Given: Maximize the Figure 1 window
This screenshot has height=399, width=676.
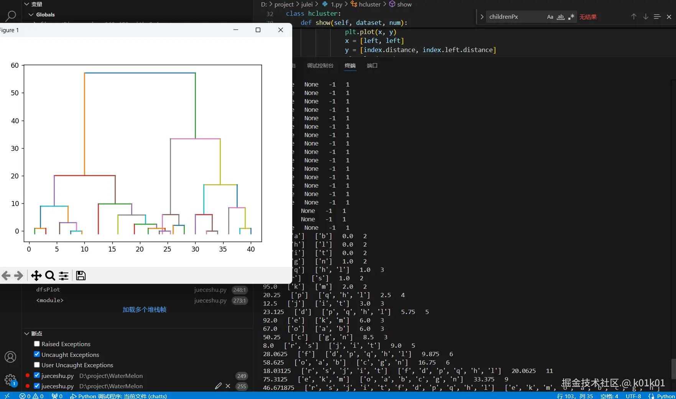Looking at the screenshot, I should coord(258,30).
